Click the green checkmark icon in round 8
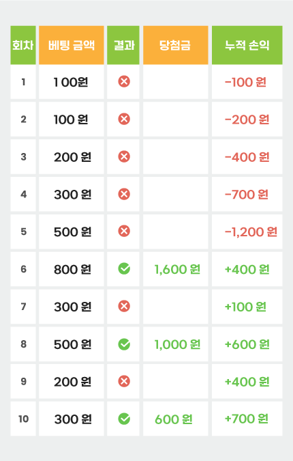 [124, 344]
